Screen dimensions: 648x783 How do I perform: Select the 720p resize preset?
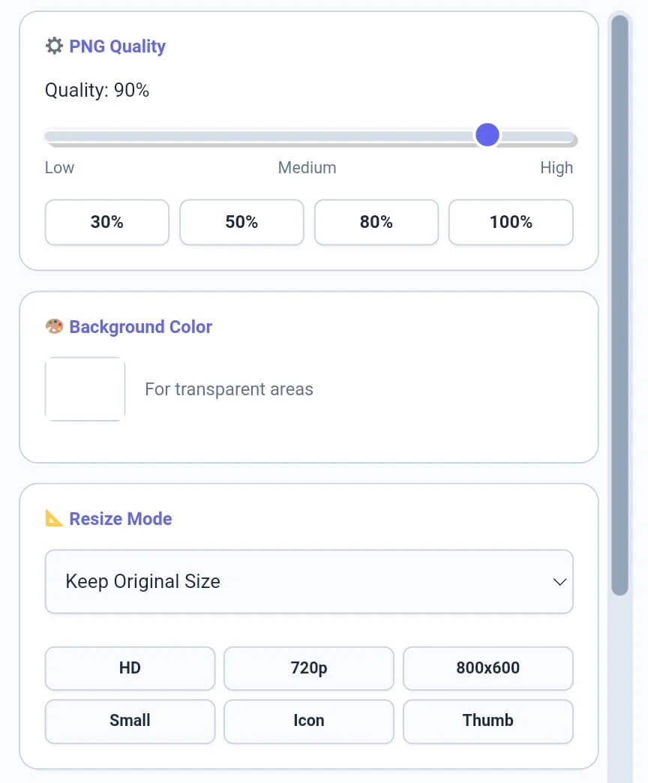tap(309, 667)
